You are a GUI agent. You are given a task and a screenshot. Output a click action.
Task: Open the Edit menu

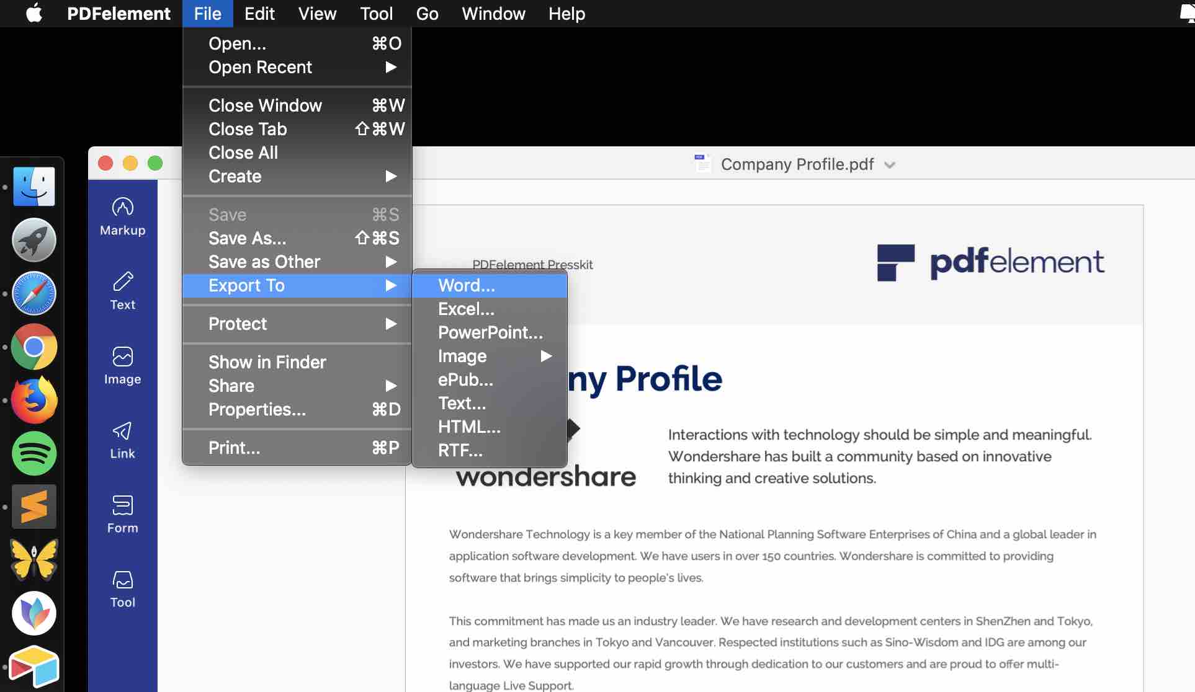[x=259, y=14]
